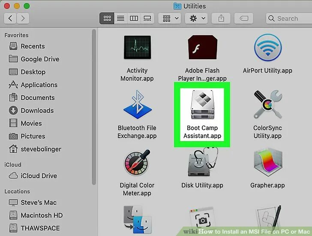Select Macintosh HD under Locations

pos(36,215)
